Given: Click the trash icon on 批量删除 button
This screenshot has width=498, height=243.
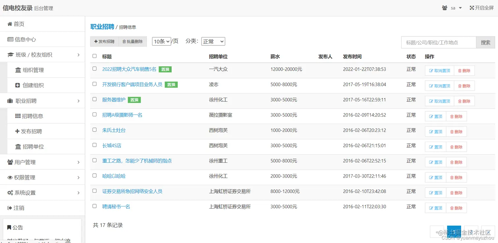Looking at the screenshot, I should tap(124, 41).
